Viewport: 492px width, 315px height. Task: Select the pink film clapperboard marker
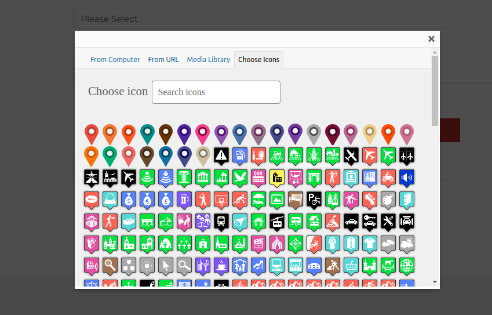pos(258,244)
